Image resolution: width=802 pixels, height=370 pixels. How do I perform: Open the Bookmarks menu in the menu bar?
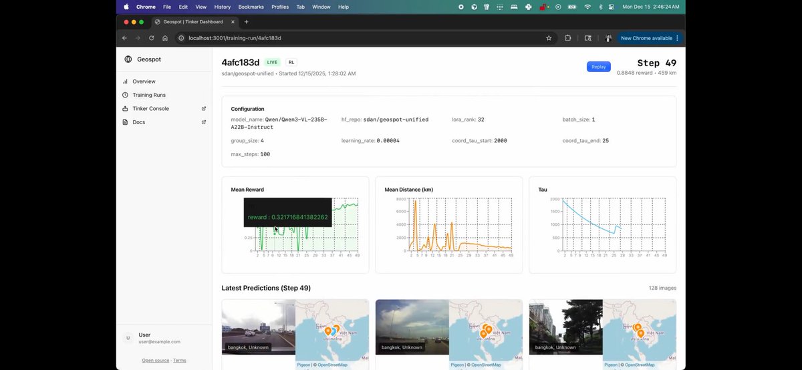tap(251, 7)
